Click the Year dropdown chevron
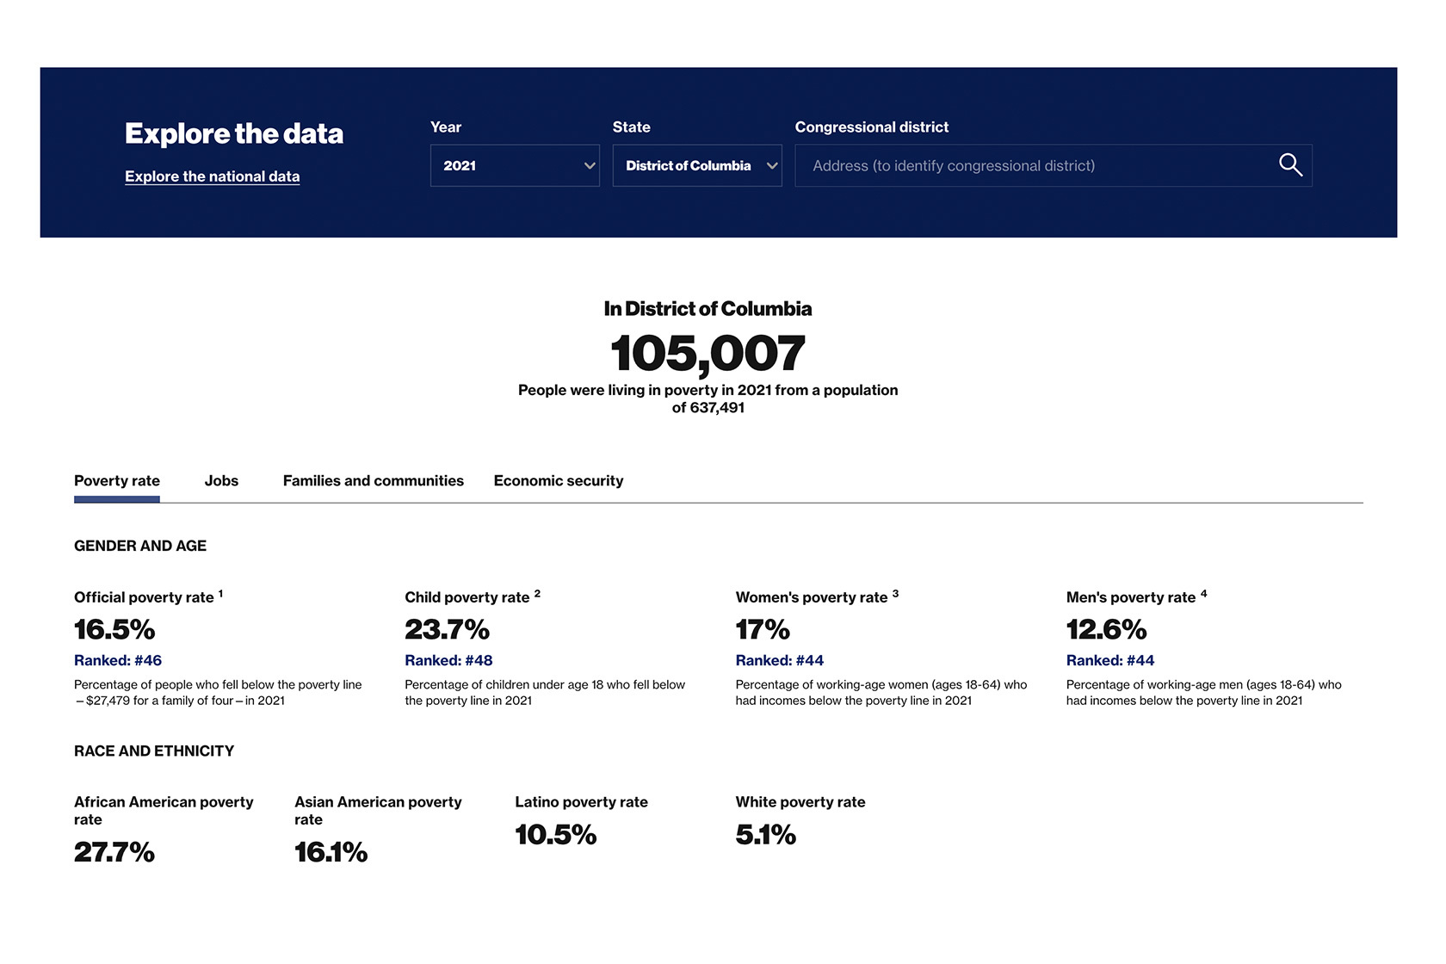 [589, 165]
